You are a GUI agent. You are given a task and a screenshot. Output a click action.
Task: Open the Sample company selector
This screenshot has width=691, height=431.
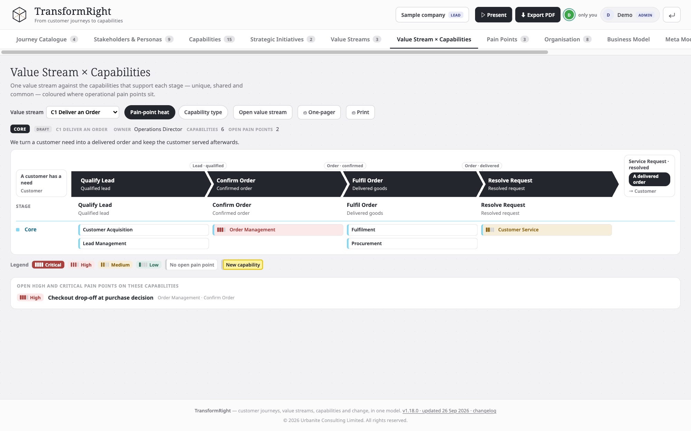click(432, 15)
